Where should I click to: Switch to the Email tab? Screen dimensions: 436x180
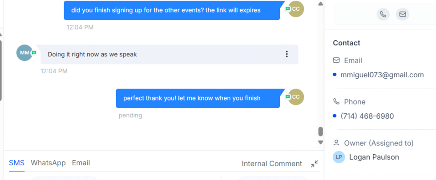tap(81, 163)
